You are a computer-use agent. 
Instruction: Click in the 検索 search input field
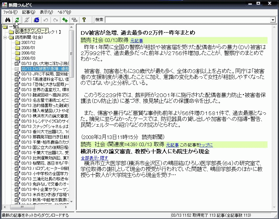tap(187, 20)
